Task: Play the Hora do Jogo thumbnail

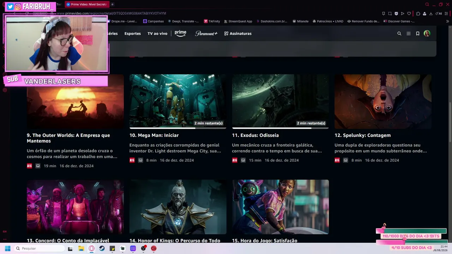Action: click(x=280, y=207)
